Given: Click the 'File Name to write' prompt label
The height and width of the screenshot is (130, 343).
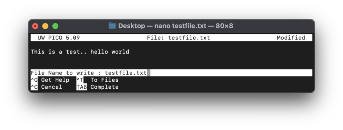Looking at the screenshot, I should point(62,73).
